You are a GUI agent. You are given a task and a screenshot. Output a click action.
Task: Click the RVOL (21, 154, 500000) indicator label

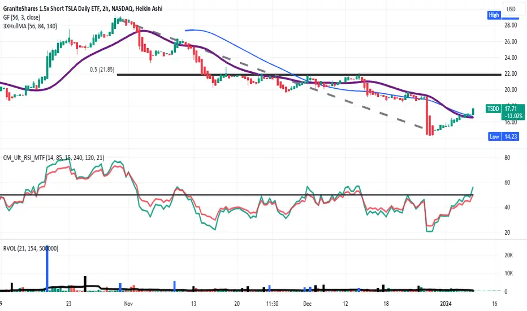pos(31,248)
